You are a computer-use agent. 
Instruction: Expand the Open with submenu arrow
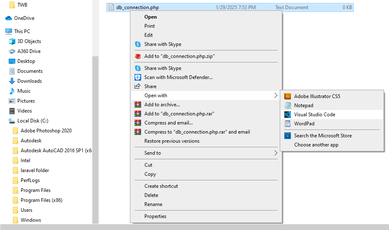[x=276, y=96]
